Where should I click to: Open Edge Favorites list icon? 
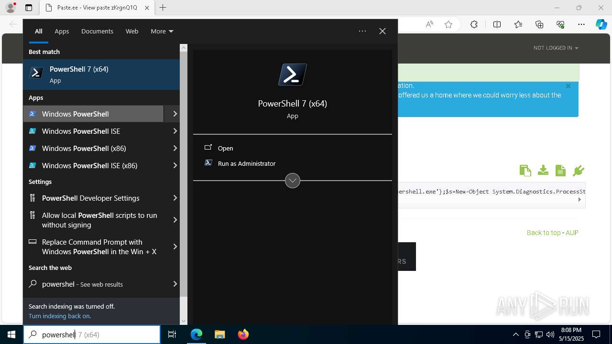click(x=518, y=24)
